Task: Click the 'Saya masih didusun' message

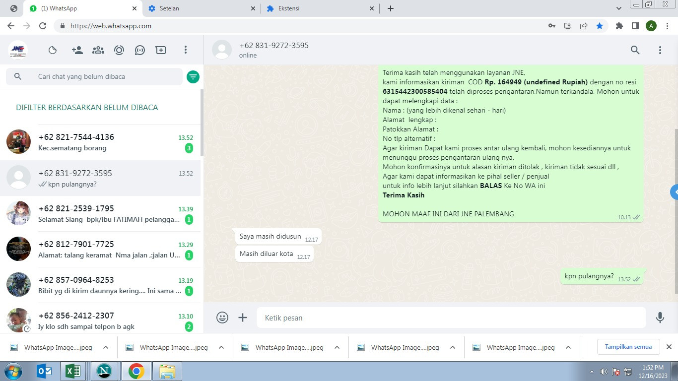Action: (278, 237)
